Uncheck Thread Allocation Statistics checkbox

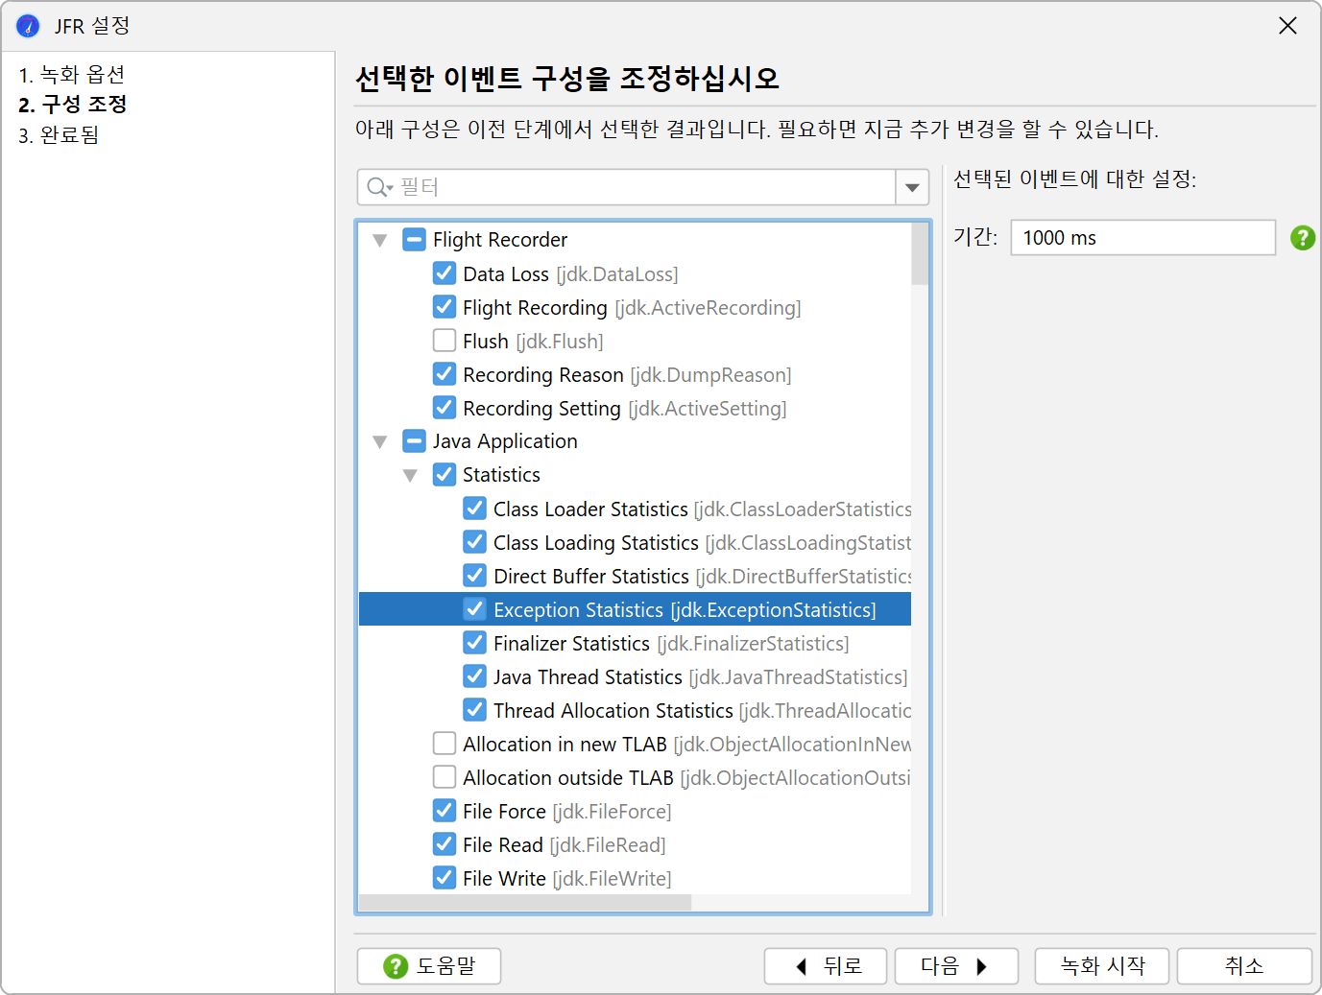(474, 710)
